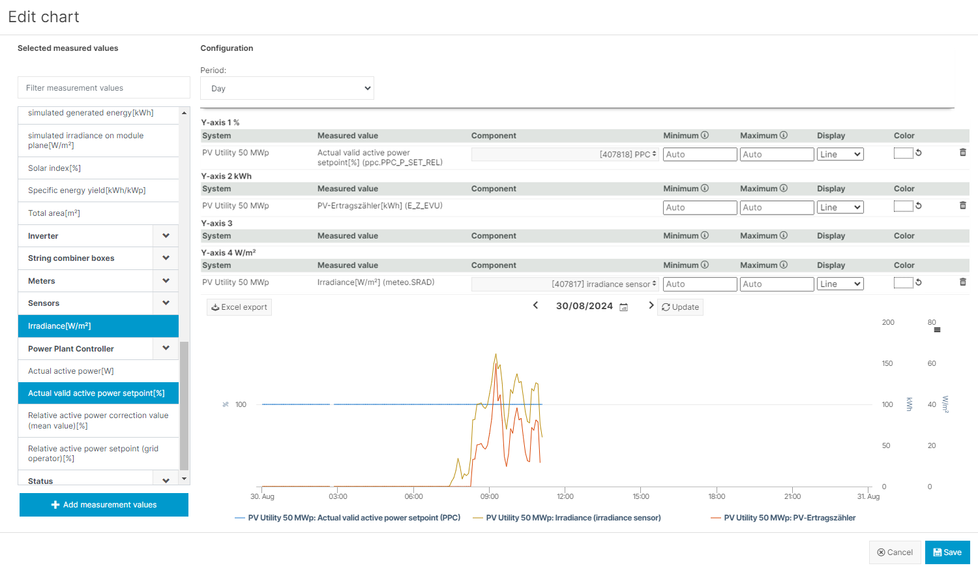Open Maximum info icon in Y-axis 2
This screenshot has width=978, height=572.
784,188
